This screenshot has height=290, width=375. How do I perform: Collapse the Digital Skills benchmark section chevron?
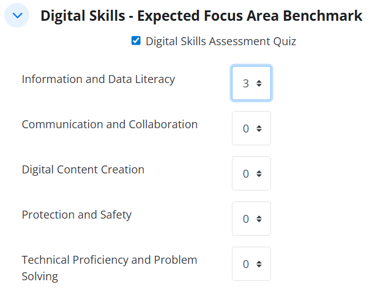click(x=17, y=16)
